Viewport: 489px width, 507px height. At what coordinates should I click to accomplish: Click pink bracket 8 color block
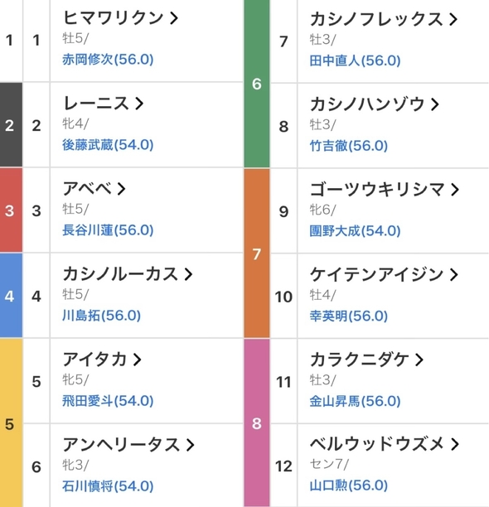(257, 423)
